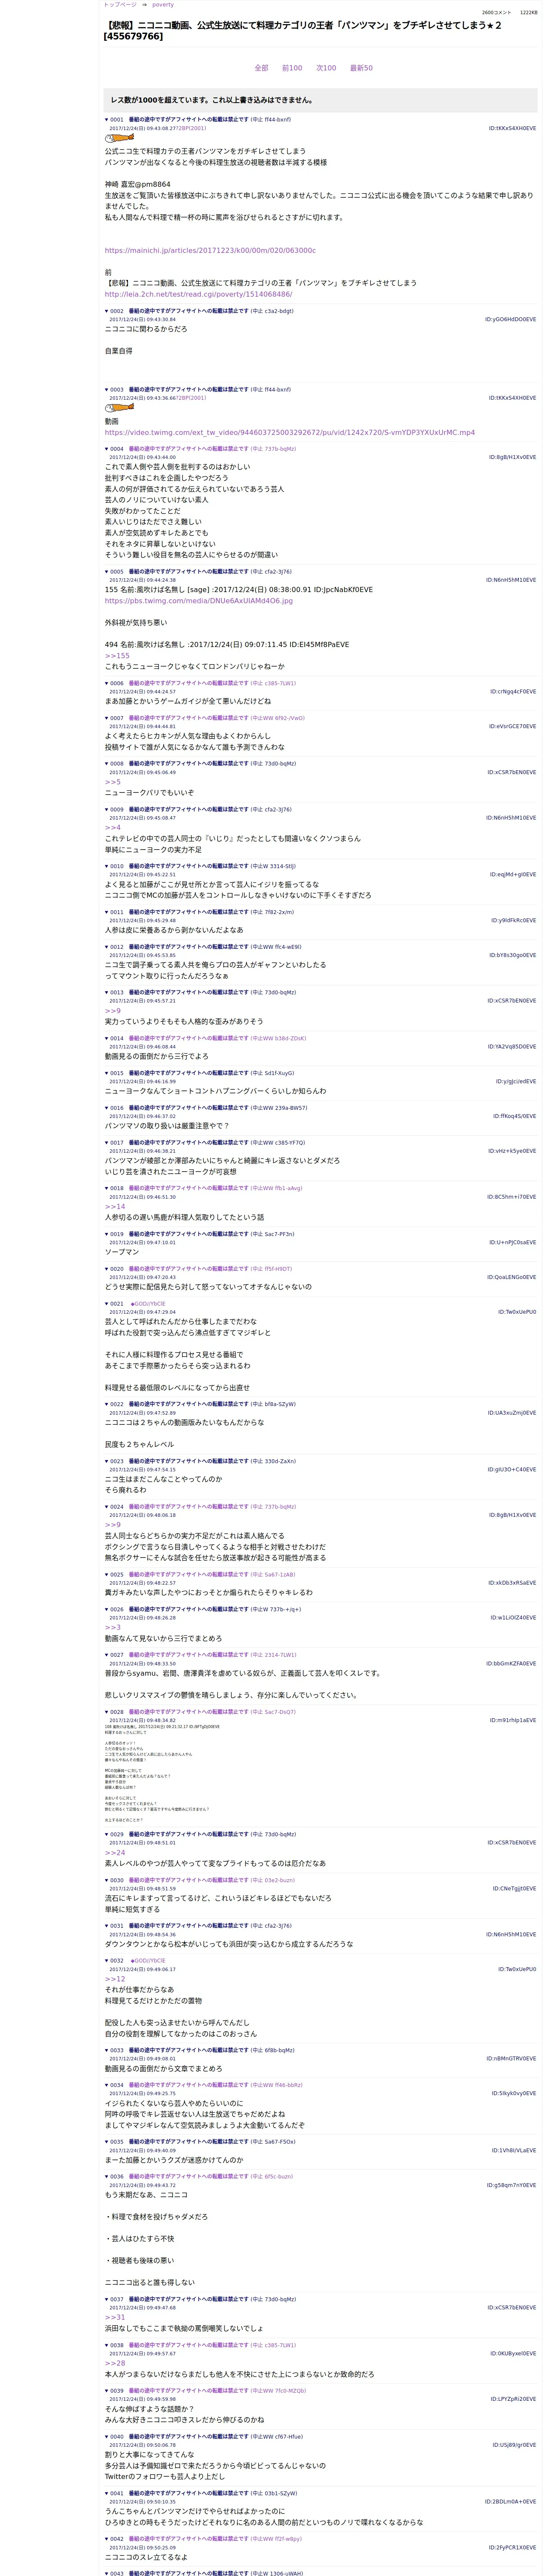Follow the >>4 anchor in post 0009

[113, 828]
